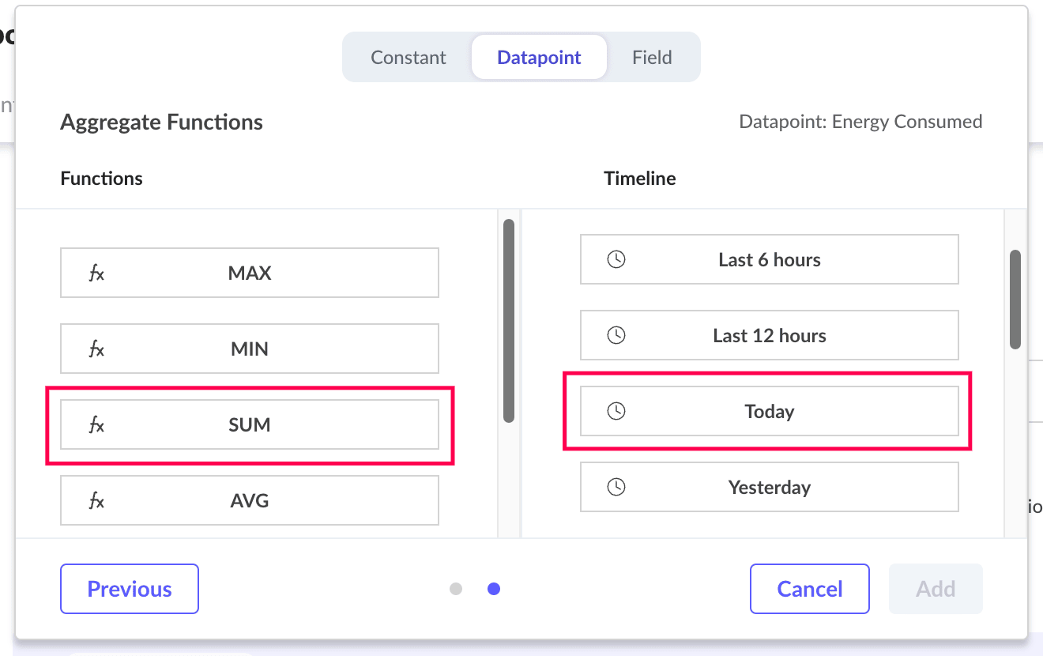Select the second page indicator dot
This screenshot has height=656, width=1043.
pos(494,589)
